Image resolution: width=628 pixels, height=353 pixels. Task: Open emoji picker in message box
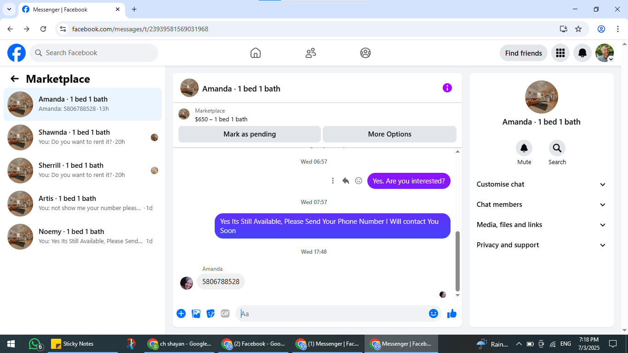coord(434,313)
